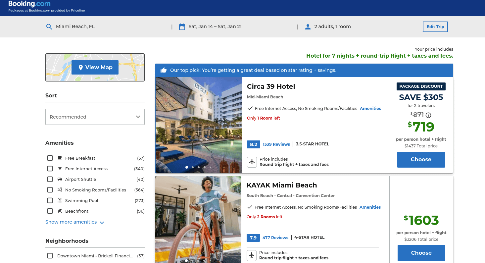The width and height of the screenshot is (485, 263).
Task: Click the airplane icon in KAYAK Miami Beach card
Action: pyautogui.click(x=252, y=255)
